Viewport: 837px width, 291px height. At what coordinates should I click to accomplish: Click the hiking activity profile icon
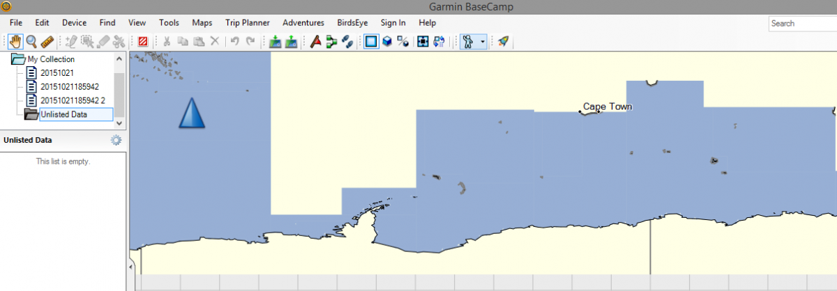tap(468, 41)
